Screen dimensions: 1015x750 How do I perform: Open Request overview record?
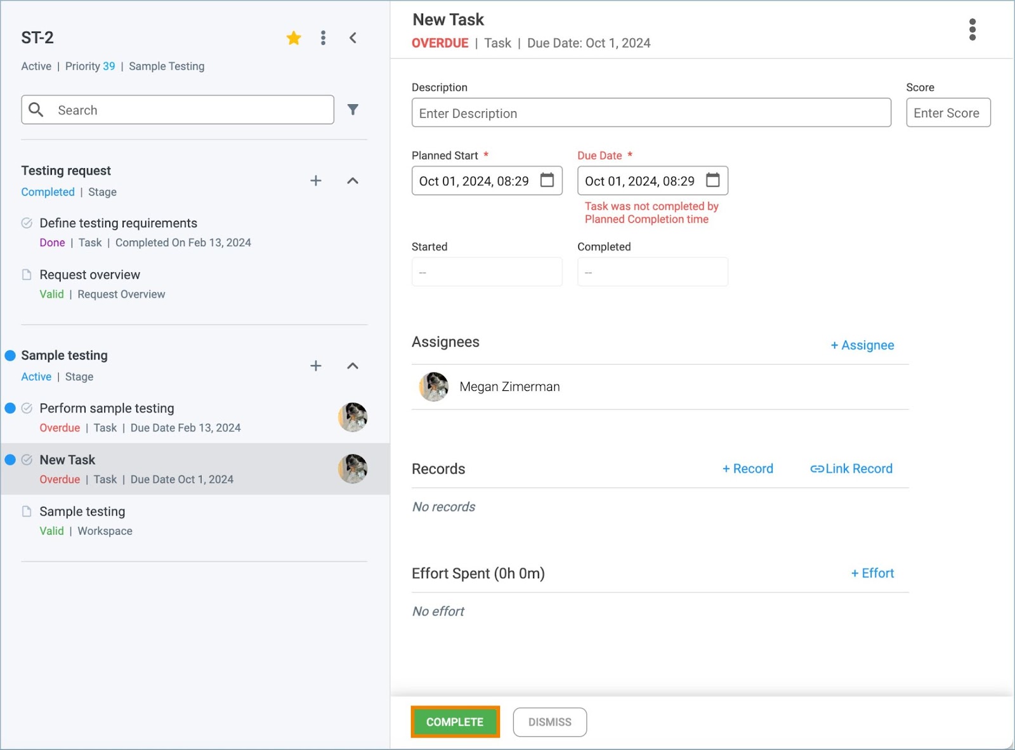point(90,275)
